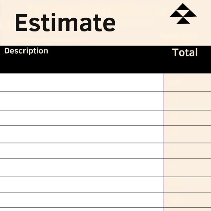Screen dimensions: 211x211
Task: Click the seventh Description row cell
Action: point(82,184)
